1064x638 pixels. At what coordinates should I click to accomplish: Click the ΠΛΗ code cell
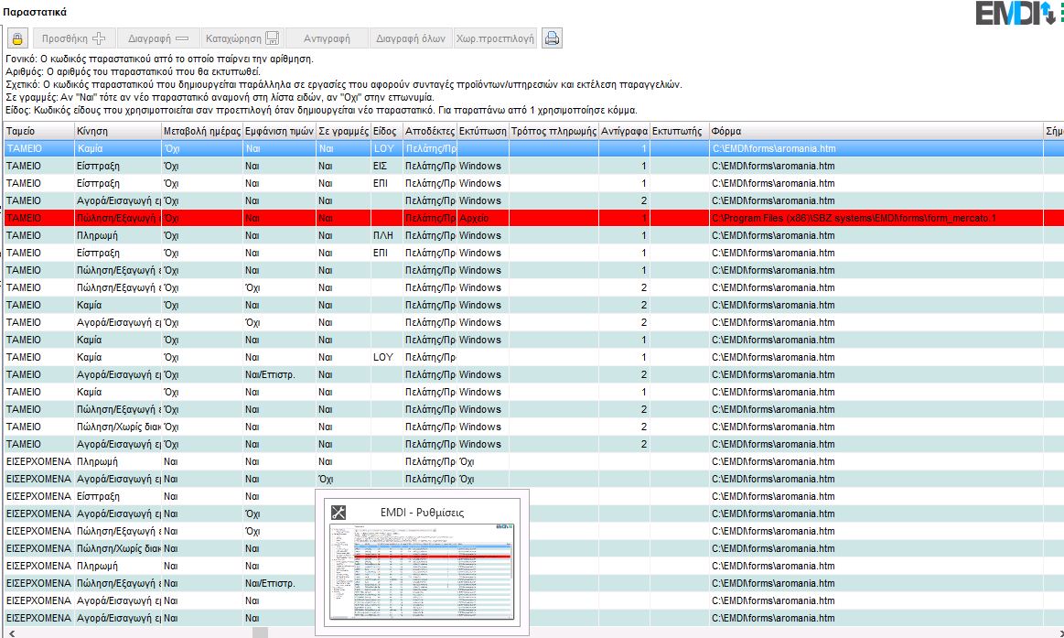[x=387, y=235]
